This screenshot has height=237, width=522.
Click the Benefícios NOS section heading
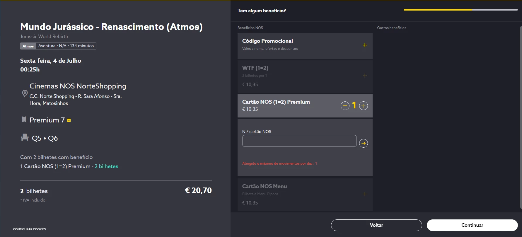tap(250, 28)
